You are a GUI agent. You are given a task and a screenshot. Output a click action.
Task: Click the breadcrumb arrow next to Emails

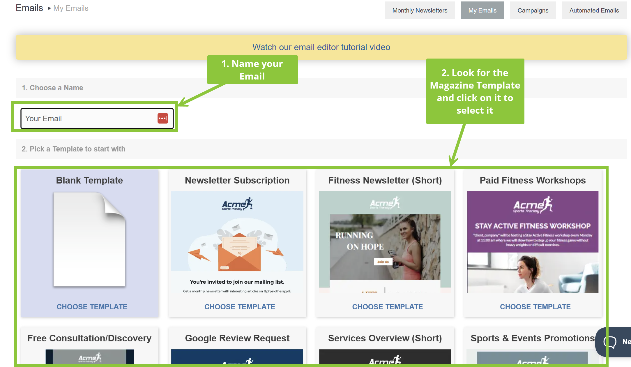point(49,8)
